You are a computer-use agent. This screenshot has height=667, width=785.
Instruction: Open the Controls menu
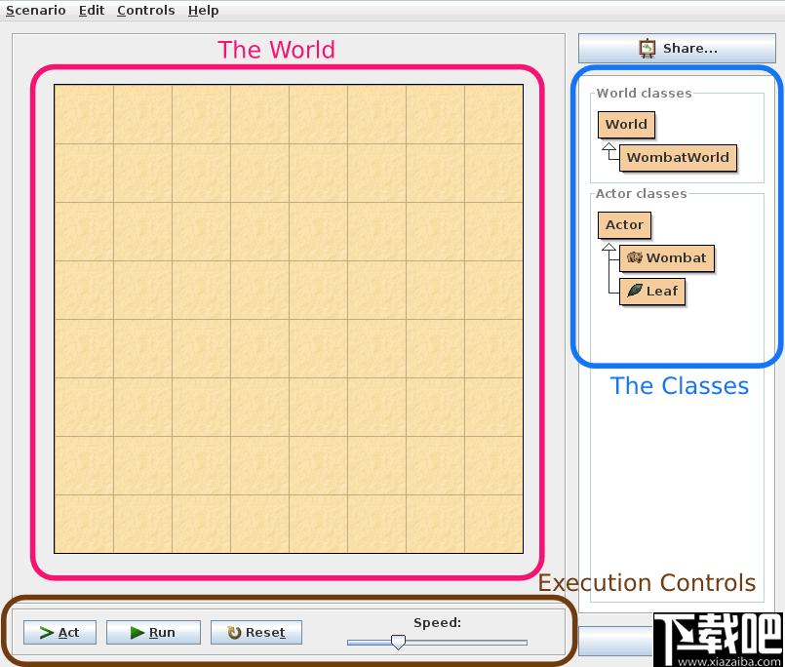[145, 11]
